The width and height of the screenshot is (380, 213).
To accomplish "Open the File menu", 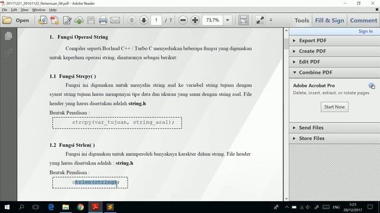I will click(x=5, y=10).
